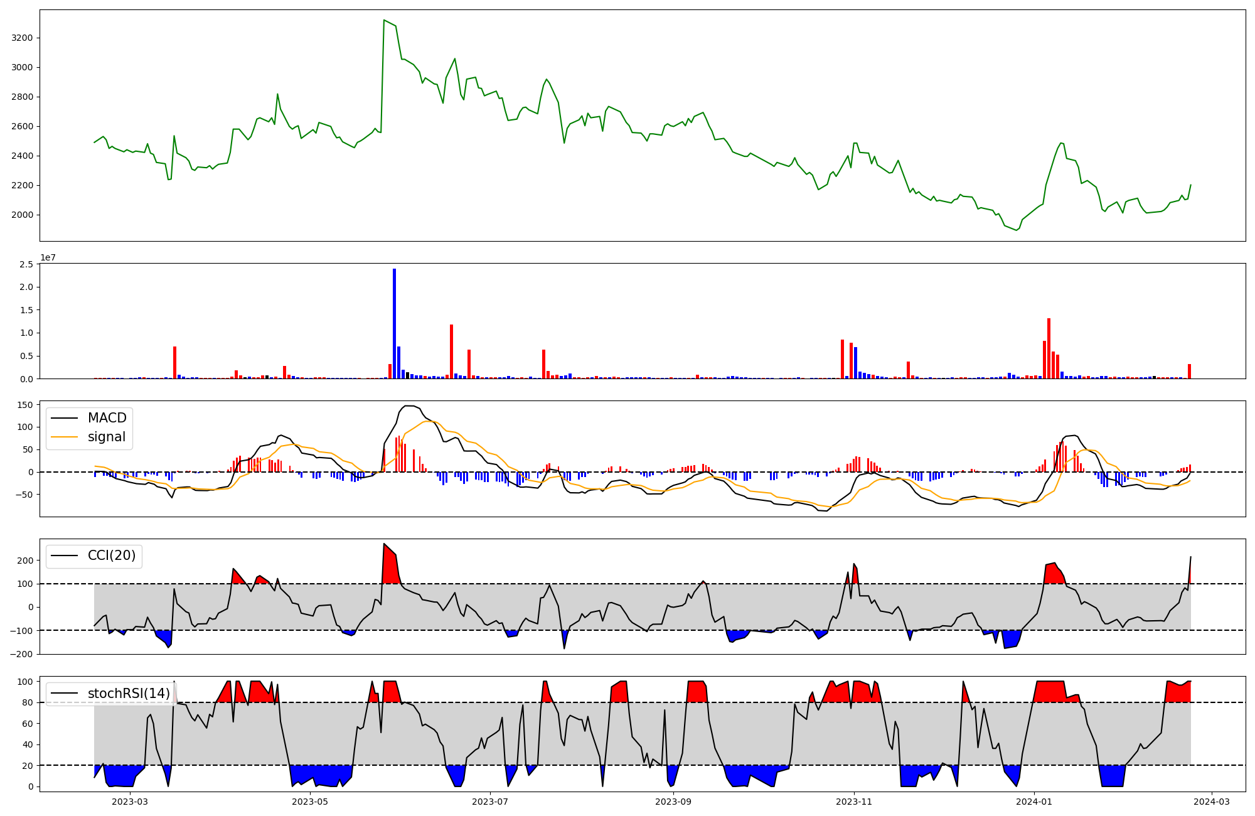Viewport: 1255px width, 816px height.
Task: Click the 2023-07 date axis label
Action: (x=489, y=802)
